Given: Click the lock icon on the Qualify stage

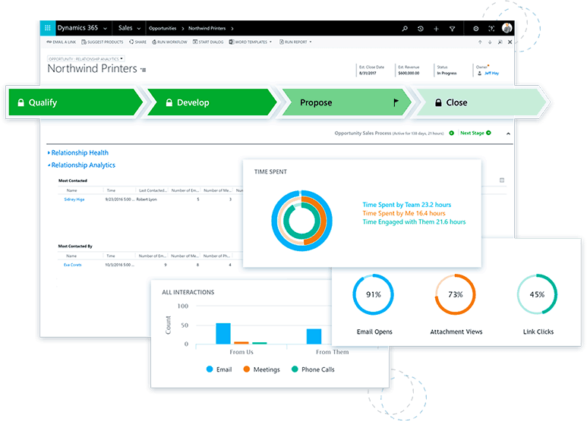Looking at the screenshot, I should [x=21, y=102].
